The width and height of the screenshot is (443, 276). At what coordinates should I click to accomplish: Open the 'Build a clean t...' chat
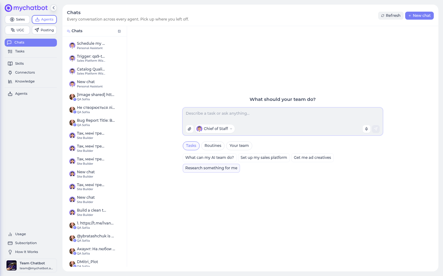[94, 213]
